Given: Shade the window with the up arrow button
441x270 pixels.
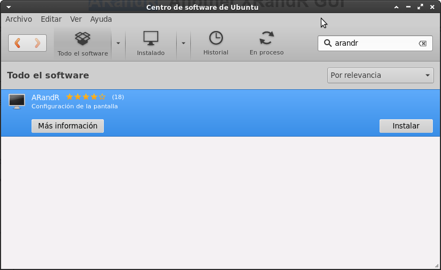Looking at the screenshot, I should pos(396,7).
